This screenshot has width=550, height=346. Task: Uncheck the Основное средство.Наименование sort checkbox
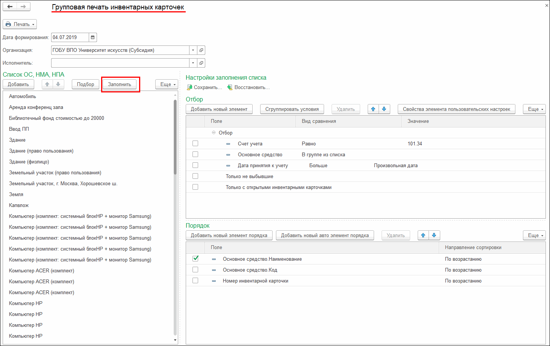[195, 258]
